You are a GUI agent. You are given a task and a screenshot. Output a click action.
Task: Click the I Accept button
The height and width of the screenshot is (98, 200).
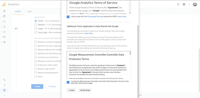72,90
